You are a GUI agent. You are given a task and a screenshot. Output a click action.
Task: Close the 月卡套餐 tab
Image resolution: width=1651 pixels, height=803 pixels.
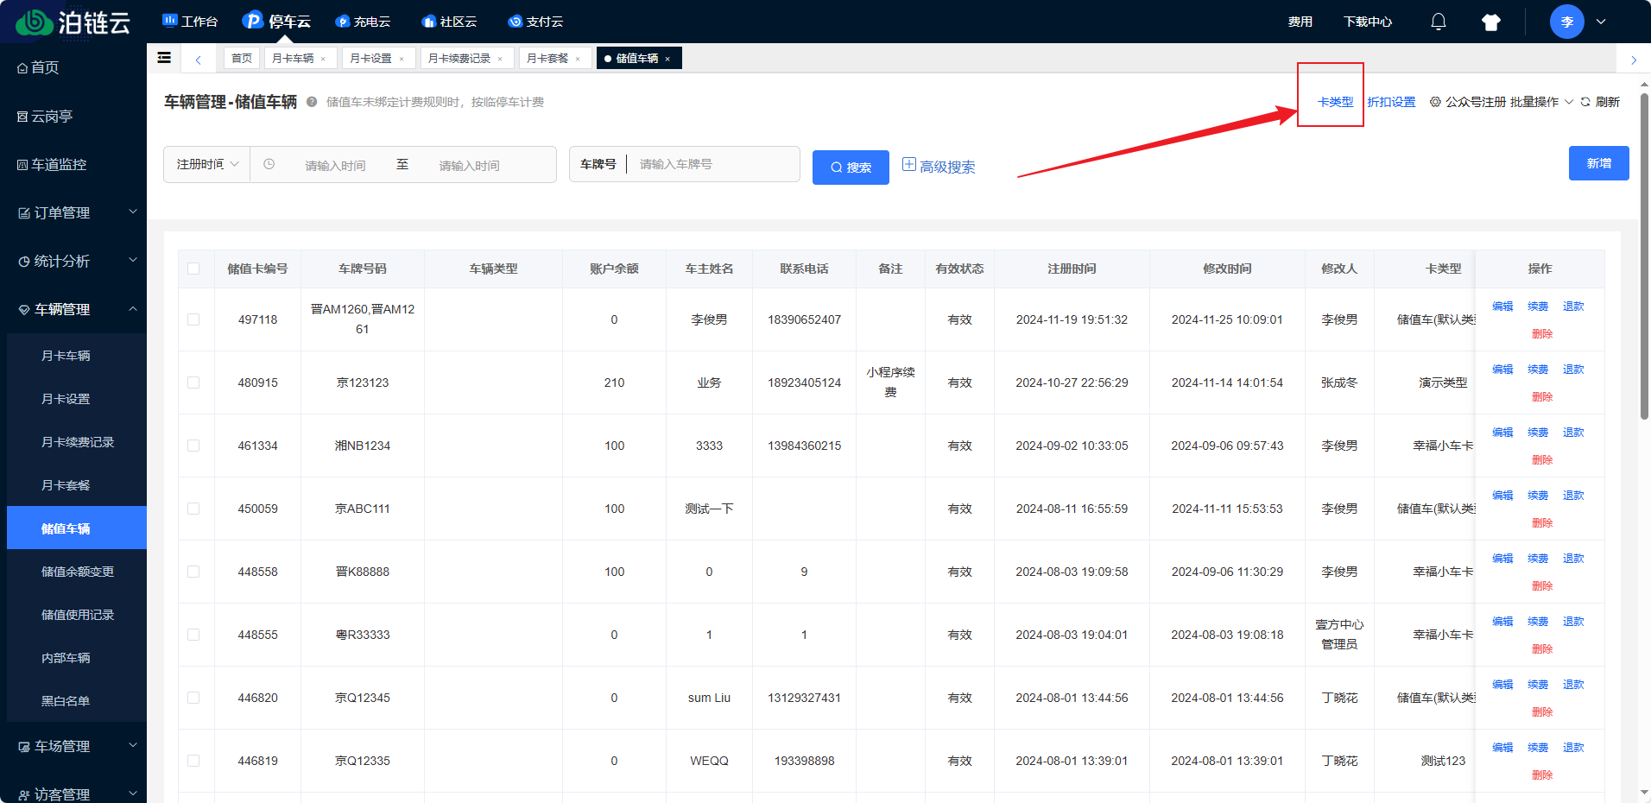click(578, 59)
